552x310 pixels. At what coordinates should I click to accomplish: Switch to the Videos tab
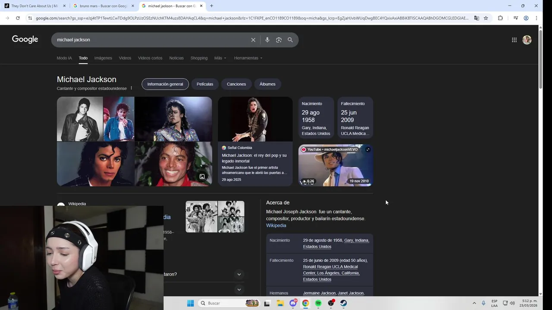[125, 58]
